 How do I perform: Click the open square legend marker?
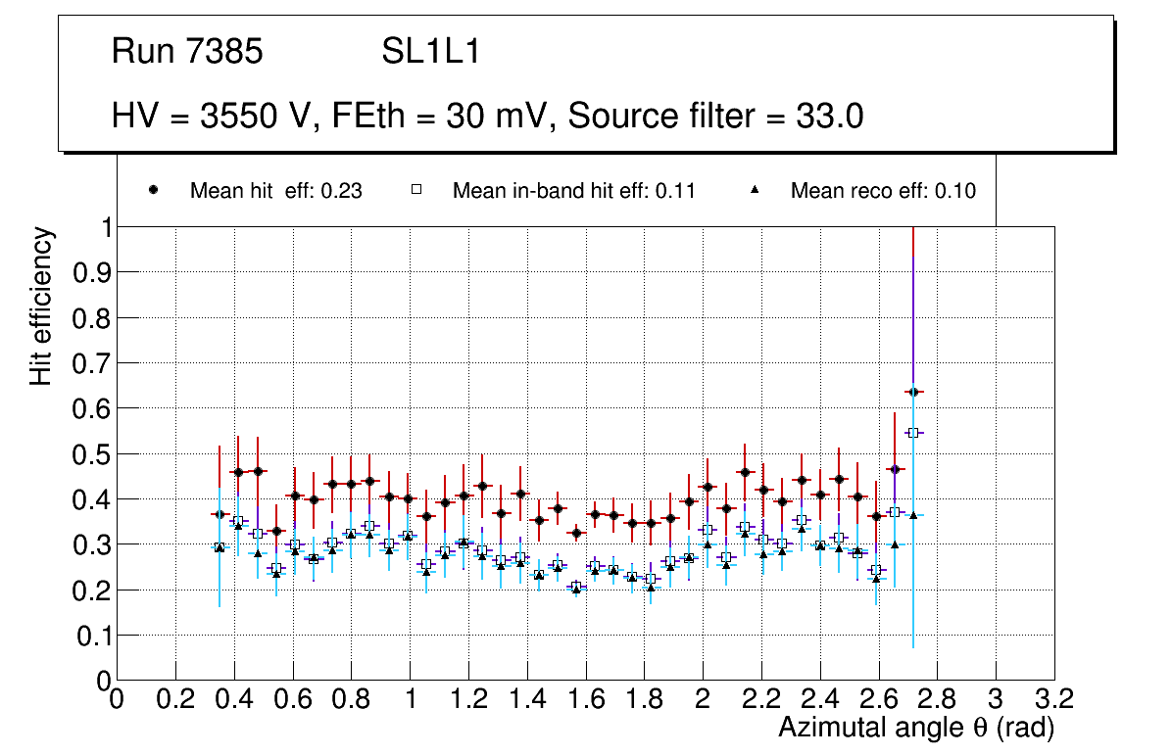point(415,191)
